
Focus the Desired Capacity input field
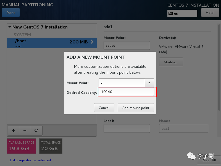click(x=126, y=92)
